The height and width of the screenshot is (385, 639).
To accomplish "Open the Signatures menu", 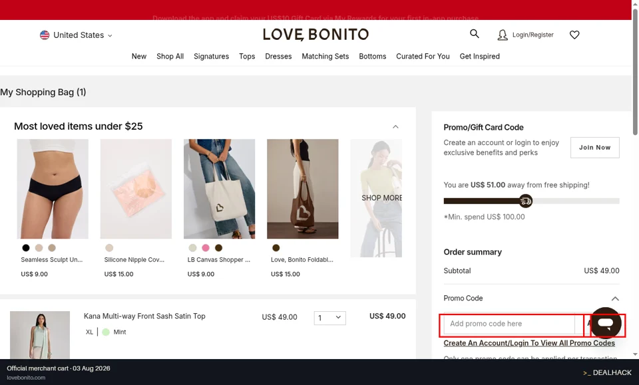I will (x=211, y=56).
